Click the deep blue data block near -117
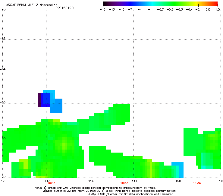Screen dimensions: 223x196 (x=46, y=100)
